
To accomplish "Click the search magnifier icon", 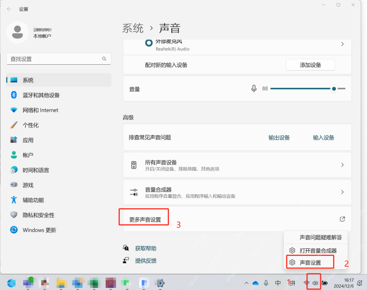I will (x=104, y=59).
